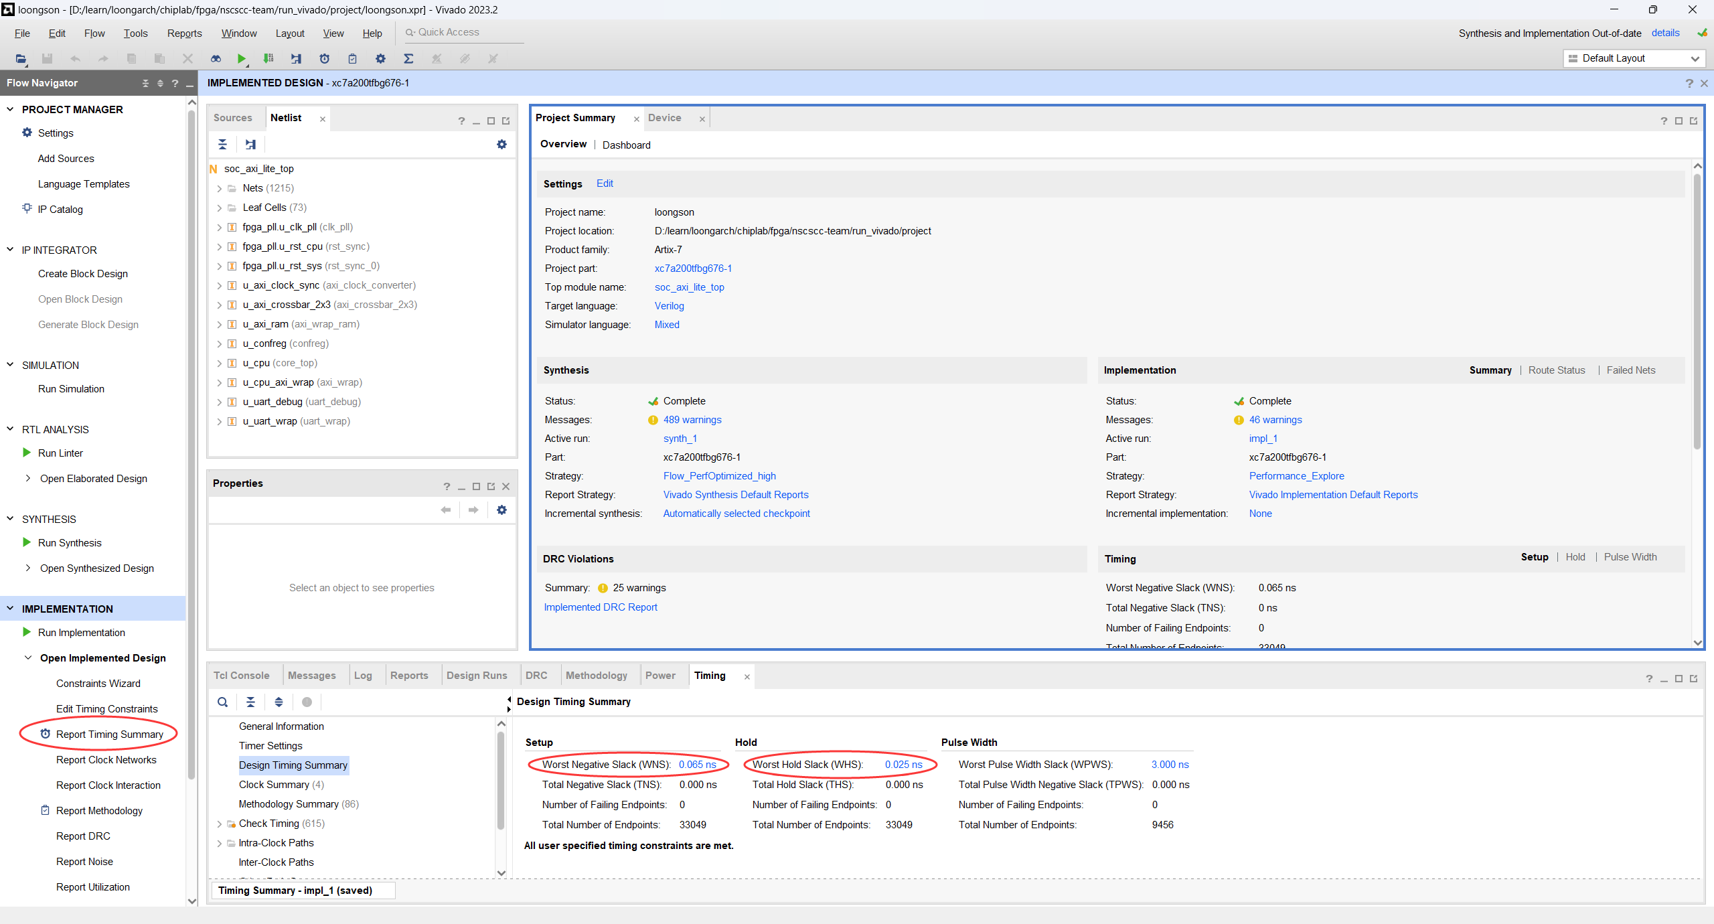Image resolution: width=1714 pixels, height=924 pixels.
Task: Expand the Nets folder in Netlist
Action: [219, 189]
